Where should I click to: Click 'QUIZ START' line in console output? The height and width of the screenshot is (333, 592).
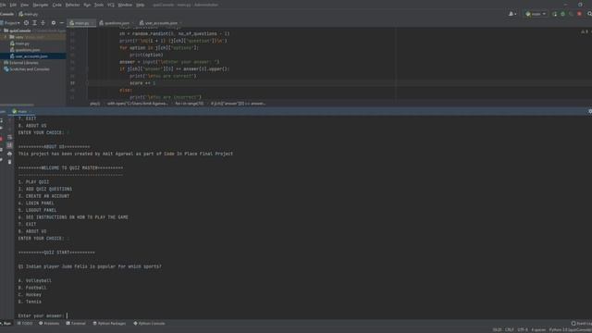coord(56,253)
